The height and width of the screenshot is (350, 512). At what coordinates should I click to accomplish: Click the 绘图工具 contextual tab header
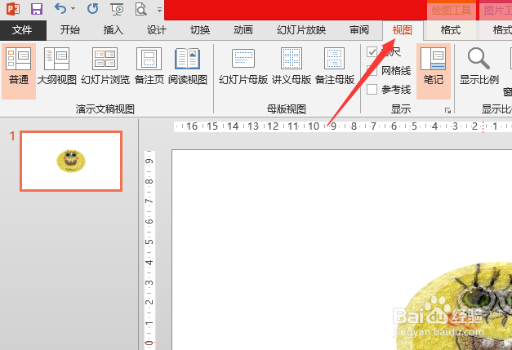452,11
